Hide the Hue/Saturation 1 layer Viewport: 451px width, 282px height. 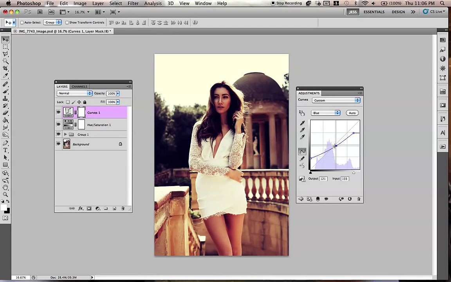coord(58,124)
